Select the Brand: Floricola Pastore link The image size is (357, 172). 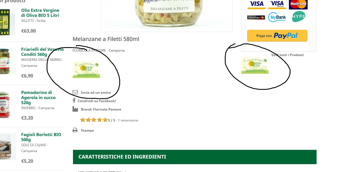101,109
